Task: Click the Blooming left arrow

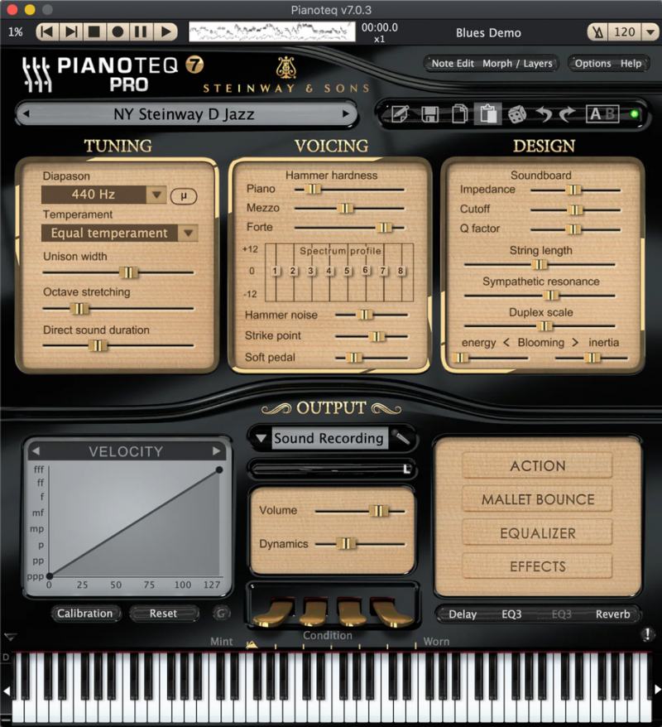Action: (x=506, y=342)
